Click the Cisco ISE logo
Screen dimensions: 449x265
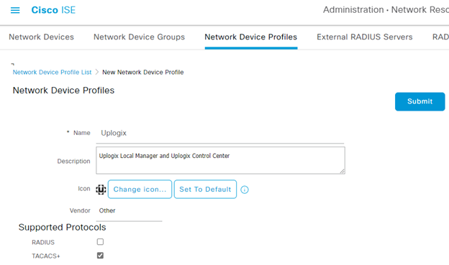53,10
